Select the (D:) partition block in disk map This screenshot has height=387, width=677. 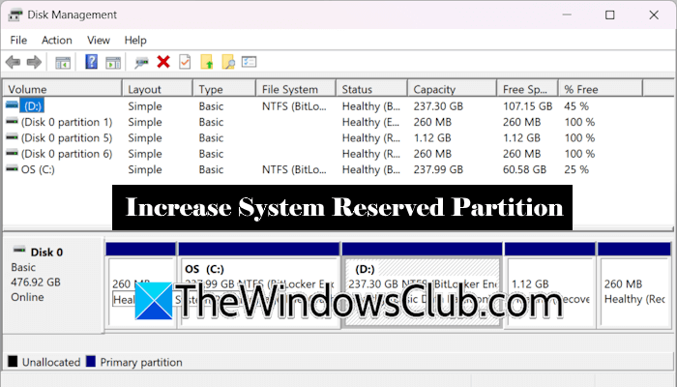coord(423,285)
